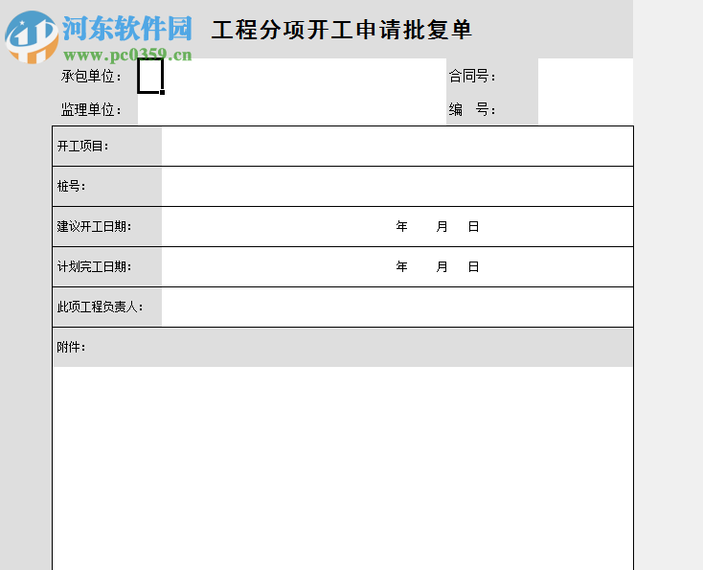Screen dimensions: 703x570
Task: Click 年 in the 计划完工日期 row
Action: [401, 267]
